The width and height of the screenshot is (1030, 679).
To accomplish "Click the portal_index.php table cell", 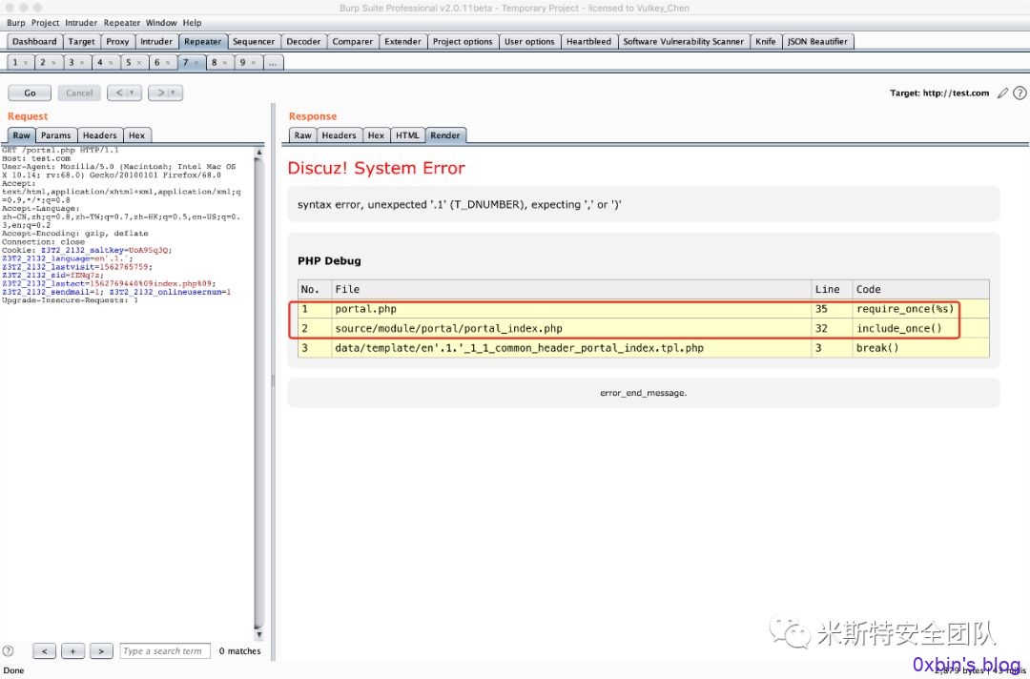I will pos(571,328).
